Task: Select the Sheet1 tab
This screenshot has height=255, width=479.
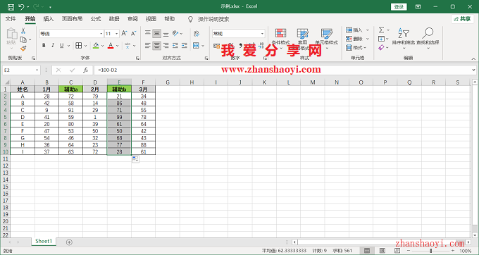Action: 44,241
